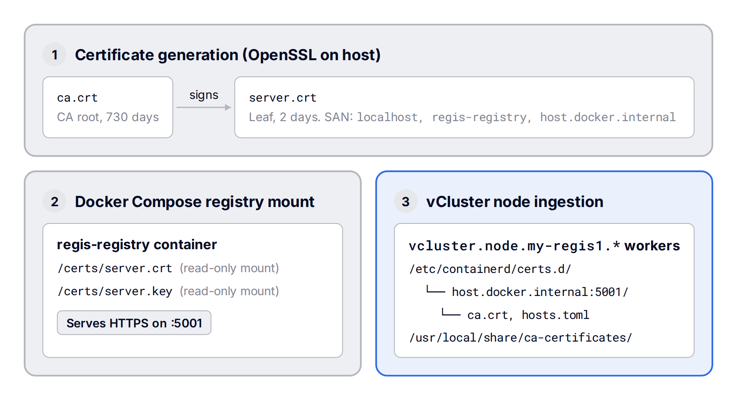Click the 'Certificate generation (OpenSSL on host)' heading
The width and height of the screenshot is (737, 401).
228,55
